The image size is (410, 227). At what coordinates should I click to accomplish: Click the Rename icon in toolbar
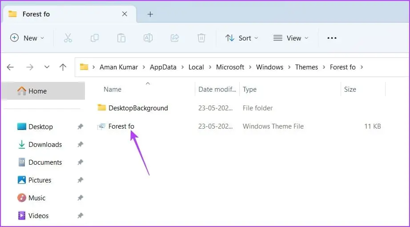click(x=148, y=38)
